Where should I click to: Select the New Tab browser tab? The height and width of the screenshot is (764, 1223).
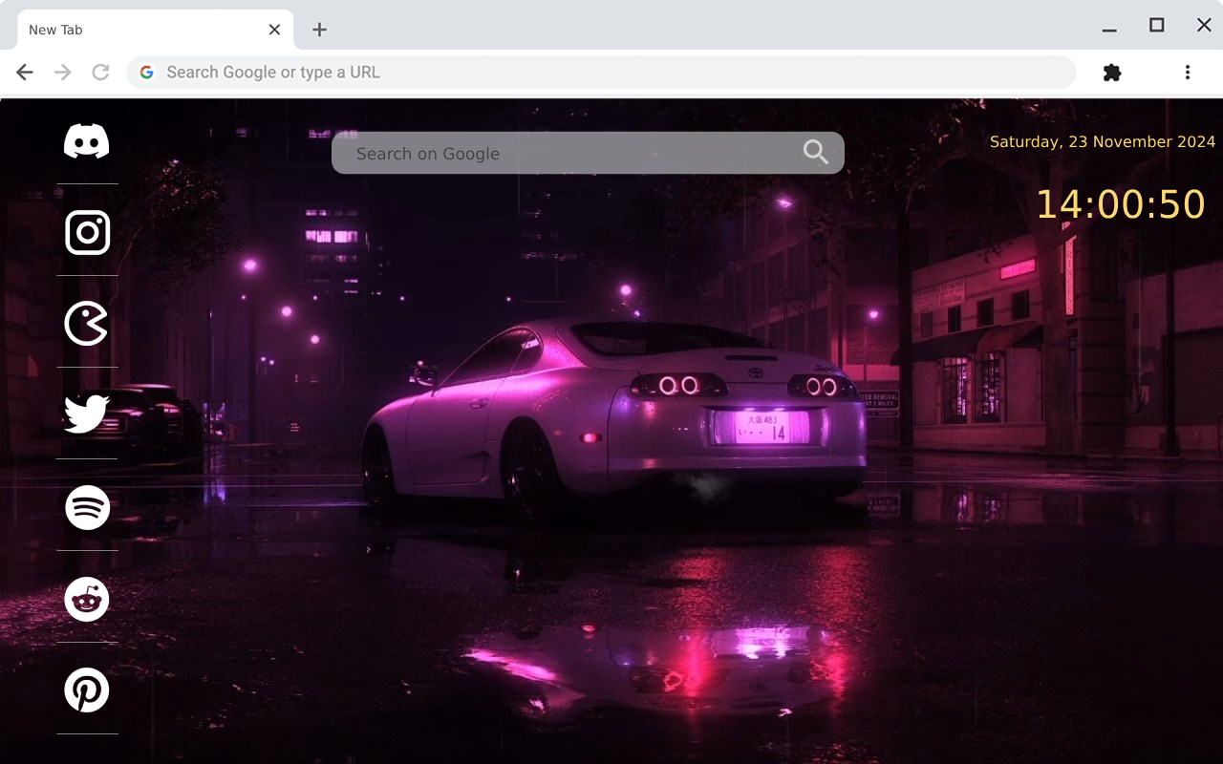pos(143,29)
